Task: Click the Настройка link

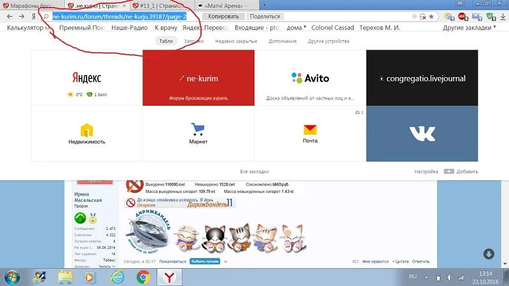Action: (x=426, y=171)
